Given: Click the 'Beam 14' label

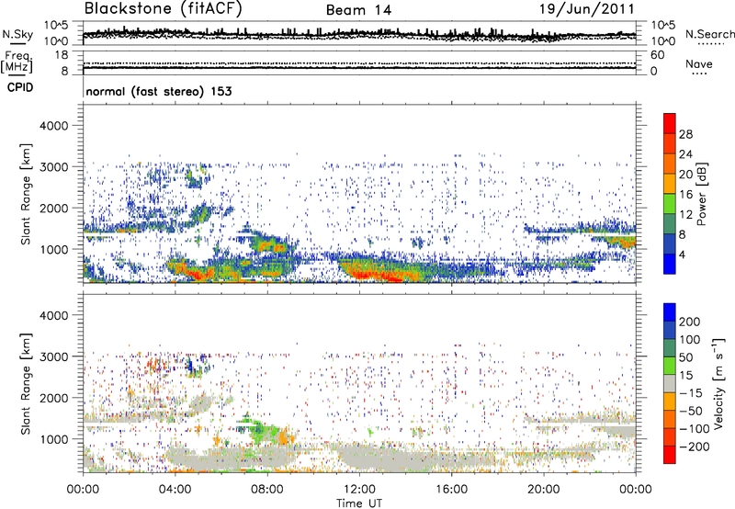Looking at the screenshot, I should 359,10.
